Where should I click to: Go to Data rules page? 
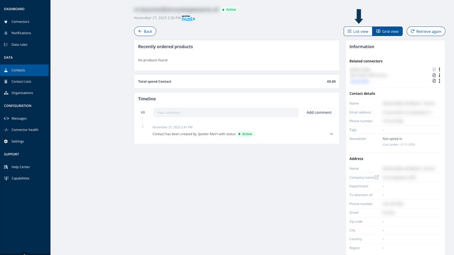click(19, 44)
